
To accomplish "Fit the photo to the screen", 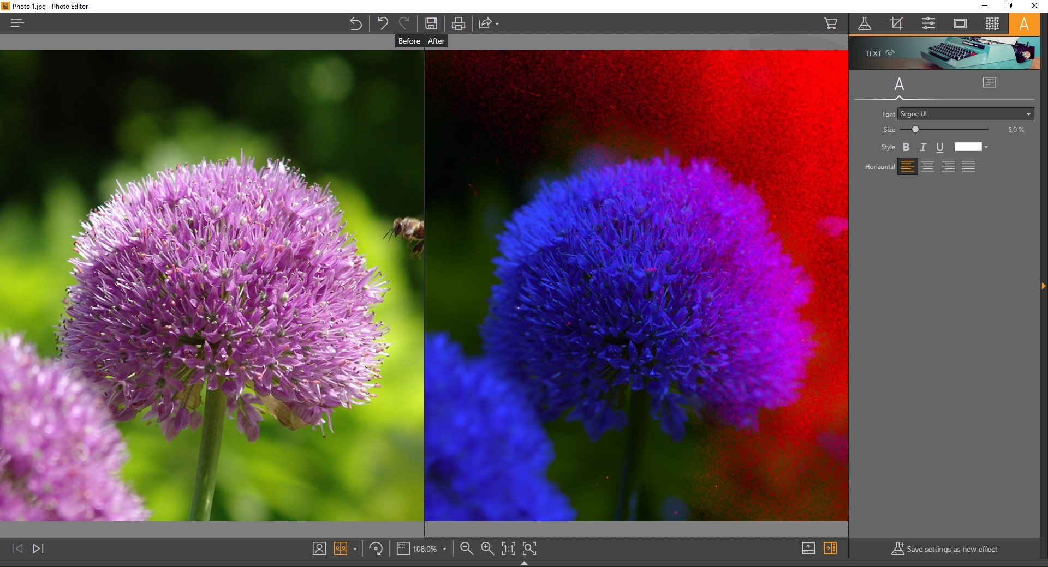I will tap(529, 548).
